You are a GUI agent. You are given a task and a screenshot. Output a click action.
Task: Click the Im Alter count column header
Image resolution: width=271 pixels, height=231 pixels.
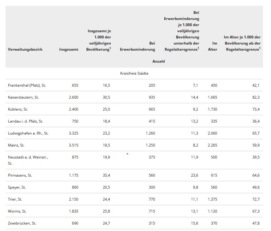pos(212,47)
